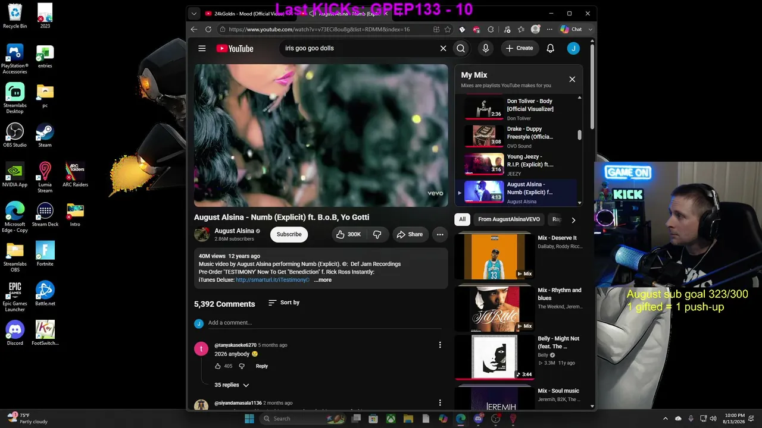The width and height of the screenshot is (762, 428).
Task: Open Edge settings and more menu
Action: click(x=549, y=29)
